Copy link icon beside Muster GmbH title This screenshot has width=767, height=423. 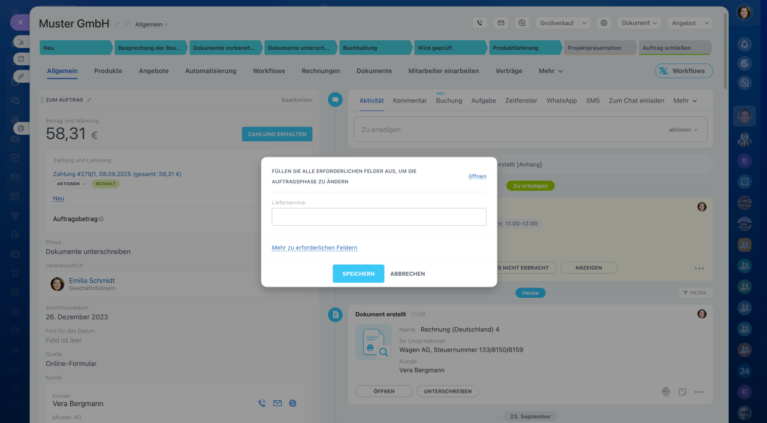pos(126,25)
